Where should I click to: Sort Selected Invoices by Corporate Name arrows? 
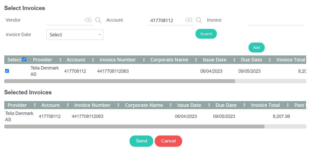point(171,105)
